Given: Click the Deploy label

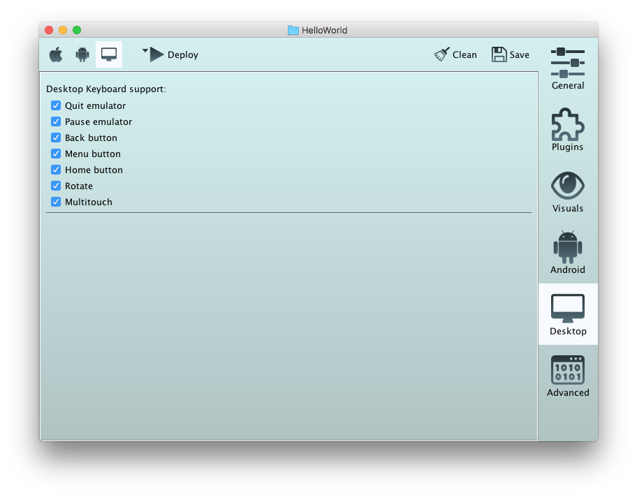Looking at the screenshot, I should [183, 55].
